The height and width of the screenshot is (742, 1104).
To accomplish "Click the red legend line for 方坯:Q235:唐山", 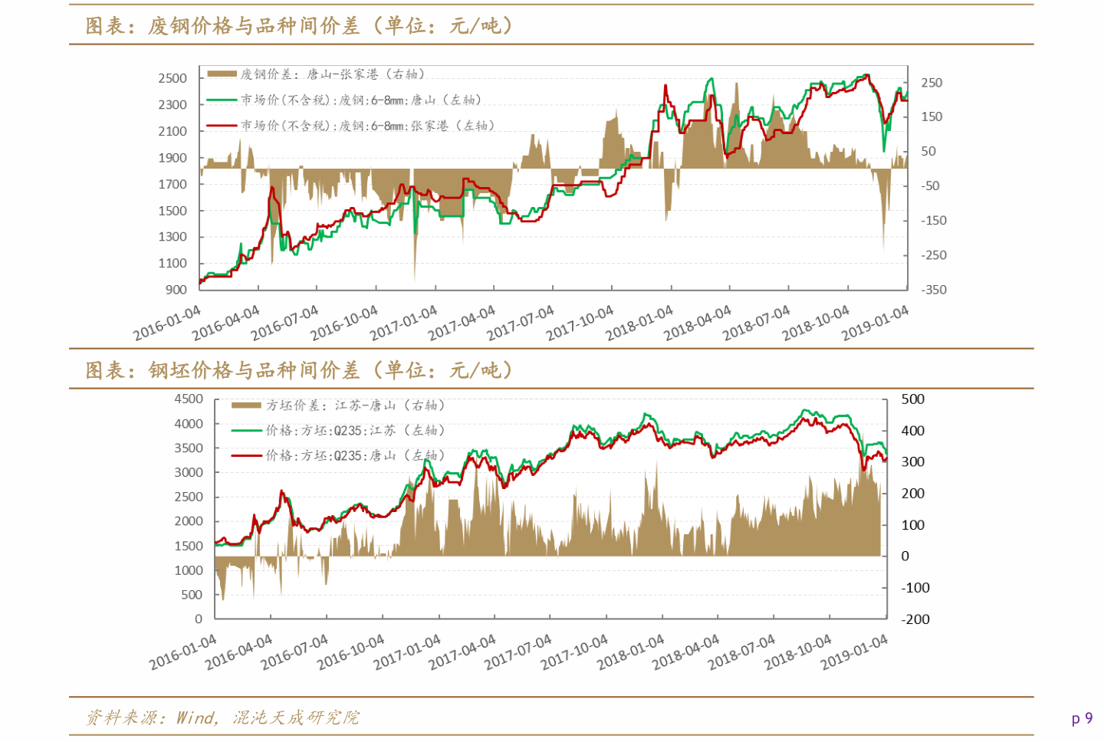I will (246, 455).
